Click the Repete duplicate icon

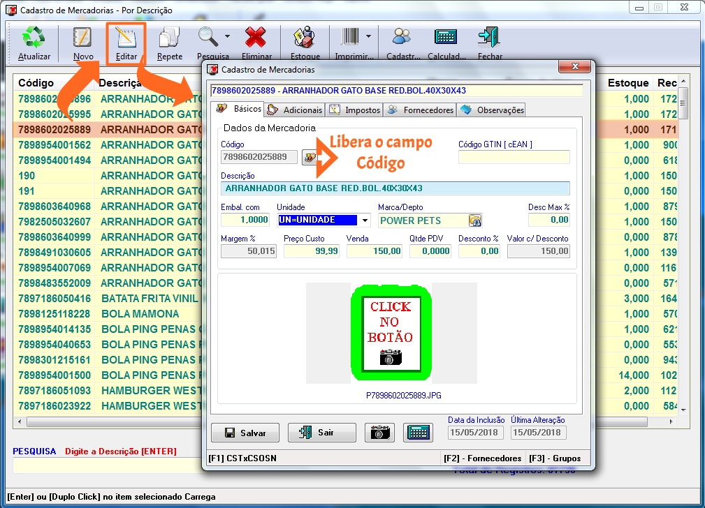[170, 38]
